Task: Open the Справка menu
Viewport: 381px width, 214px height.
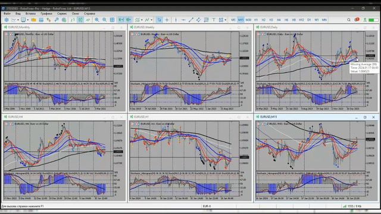Action: pos(89,14)
